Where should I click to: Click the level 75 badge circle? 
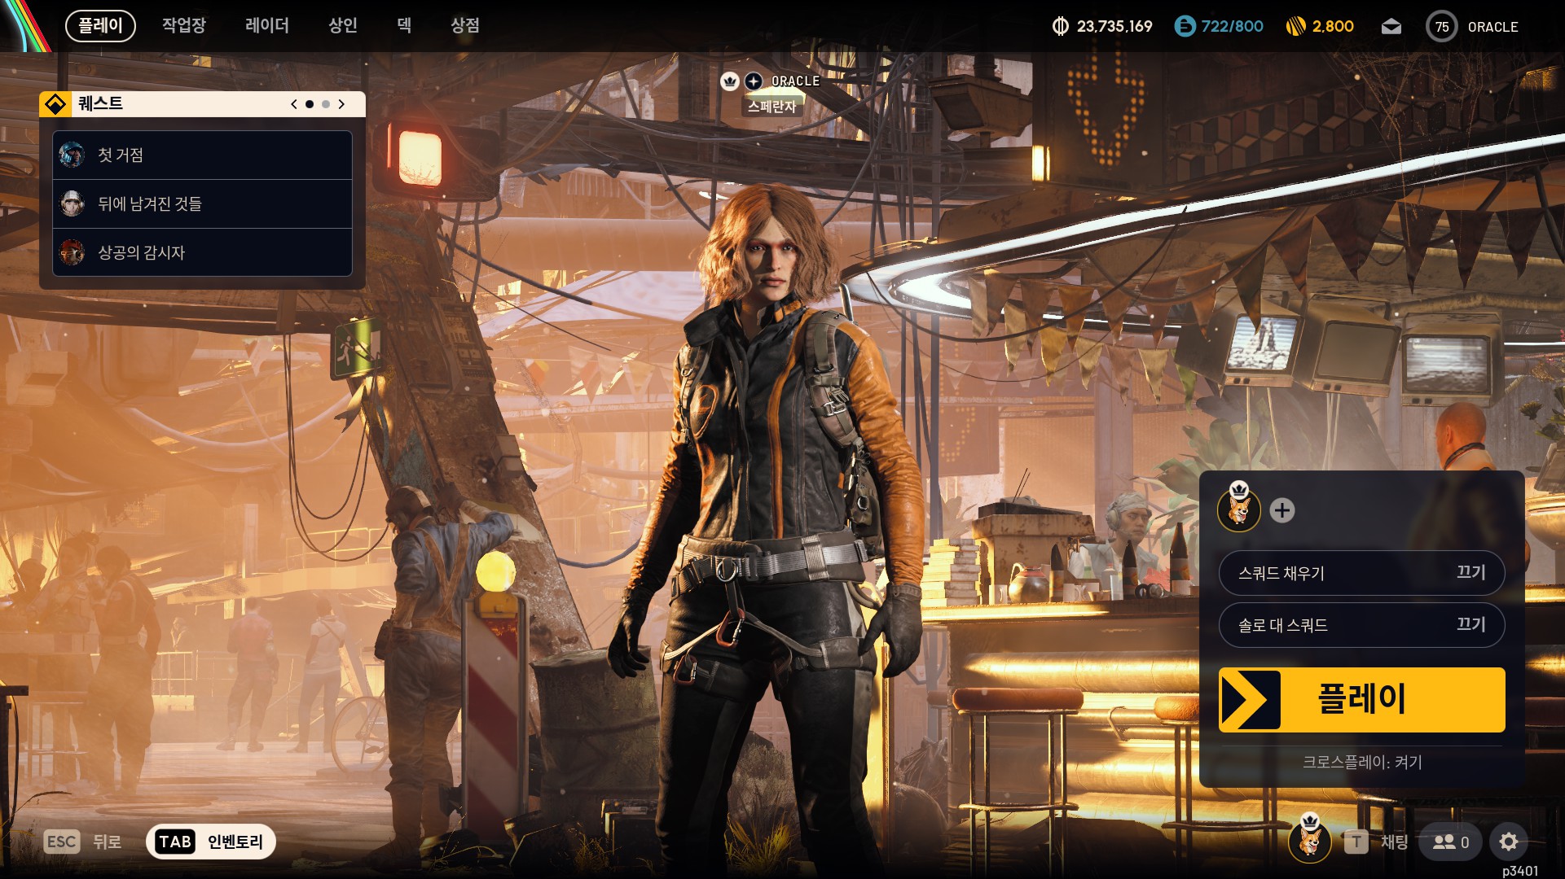click(1441, 27)
